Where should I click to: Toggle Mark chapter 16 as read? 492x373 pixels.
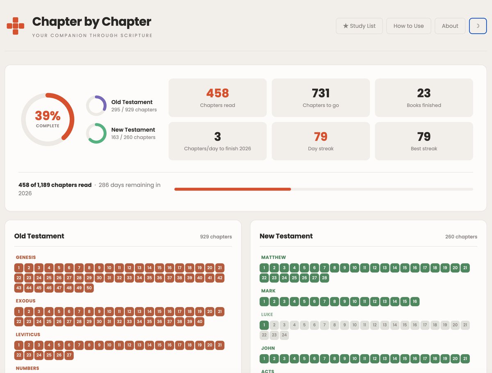(415, 302)
